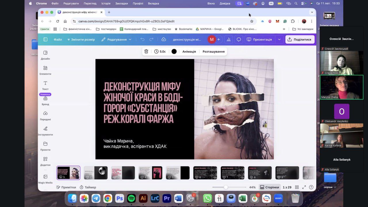The image size is (368, 207).
Task: Click the undo arrow icon
Action: [x=142, y=39]
